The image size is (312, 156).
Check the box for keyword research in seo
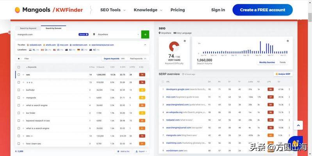19,120
